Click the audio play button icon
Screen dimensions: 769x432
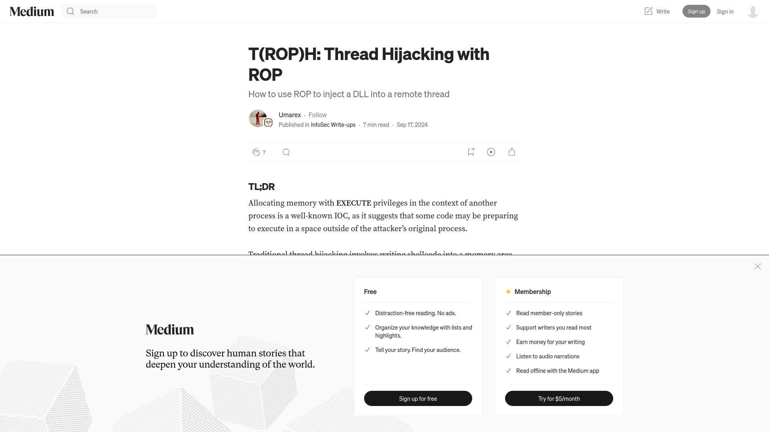[491, 152]
